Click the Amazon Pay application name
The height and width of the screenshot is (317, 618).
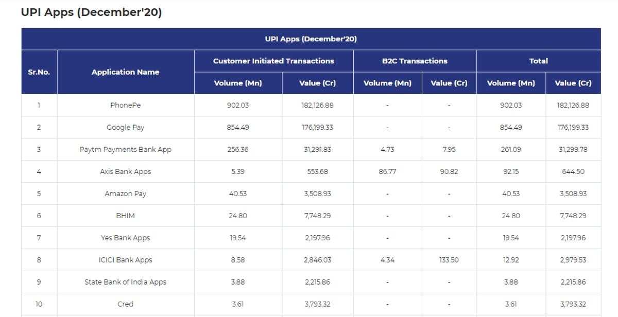tap(125, 193)
